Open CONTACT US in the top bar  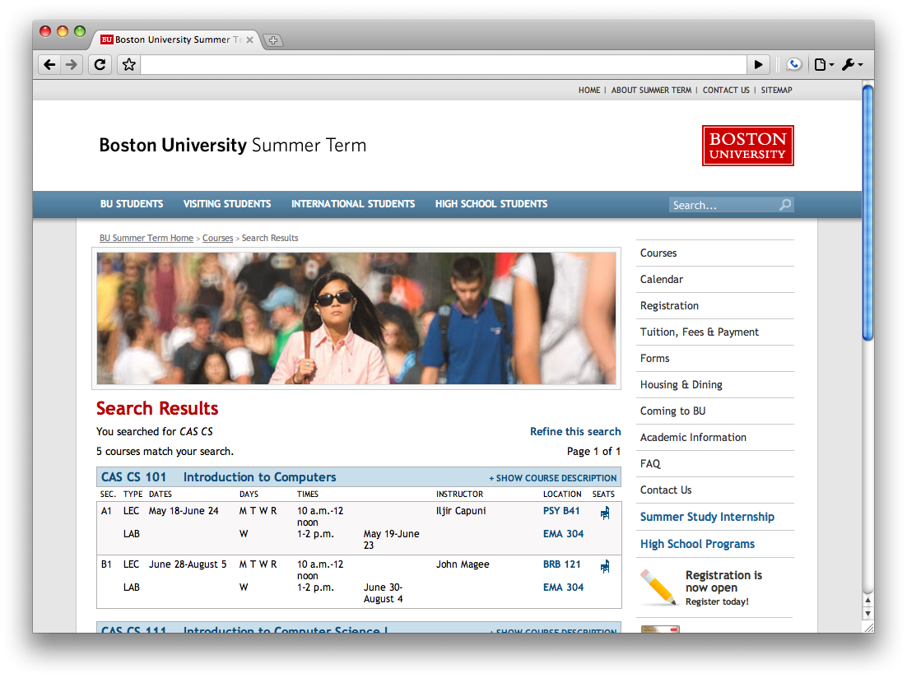[726, 90]
